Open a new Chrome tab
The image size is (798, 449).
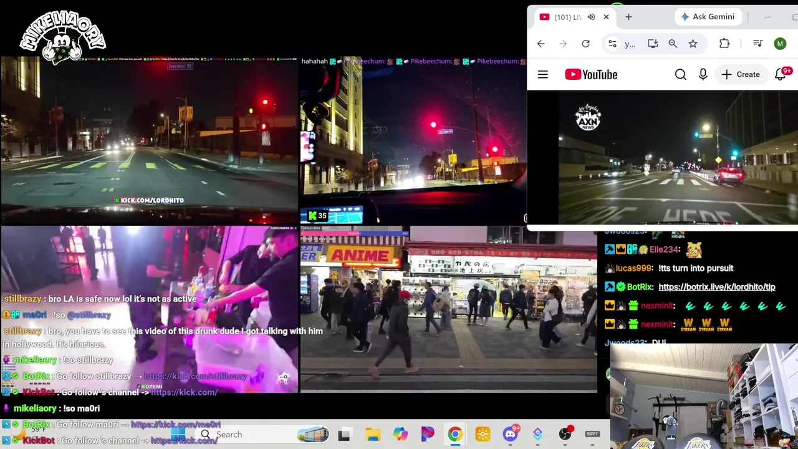tap(628, 17)
